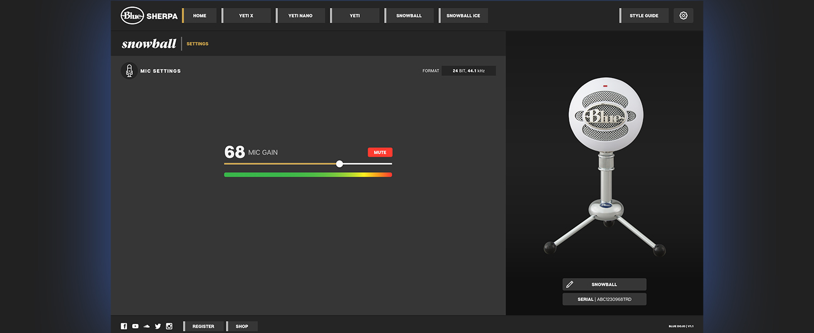Click the microphone icon beside Mic Settings
This screenshot has width=814, height=333.
[129, 71]
